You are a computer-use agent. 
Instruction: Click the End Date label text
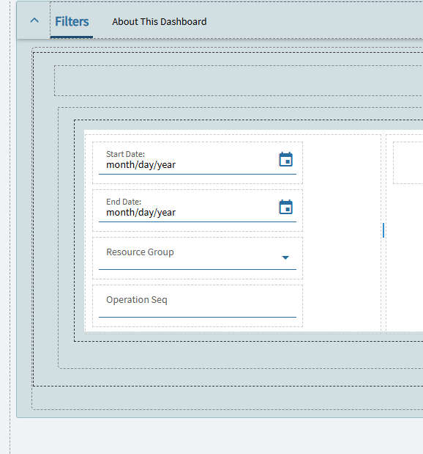tap(124, 202)
